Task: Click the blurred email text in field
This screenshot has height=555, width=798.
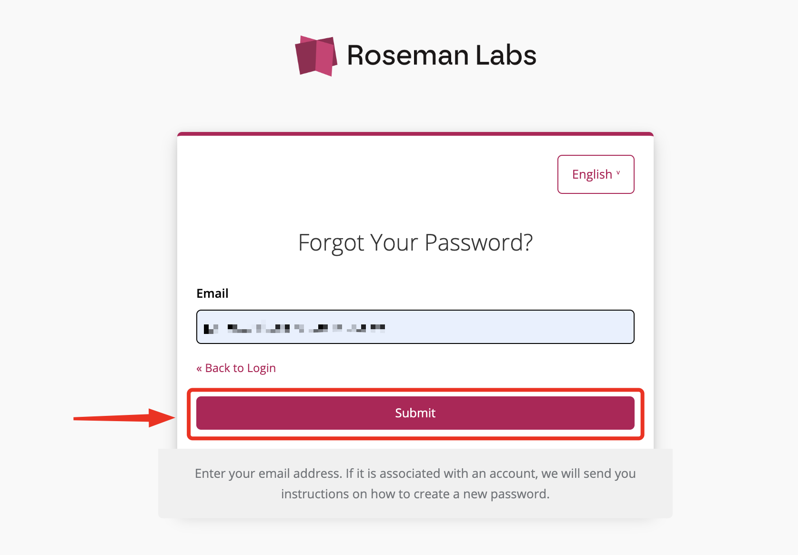Action: point(294,328)
